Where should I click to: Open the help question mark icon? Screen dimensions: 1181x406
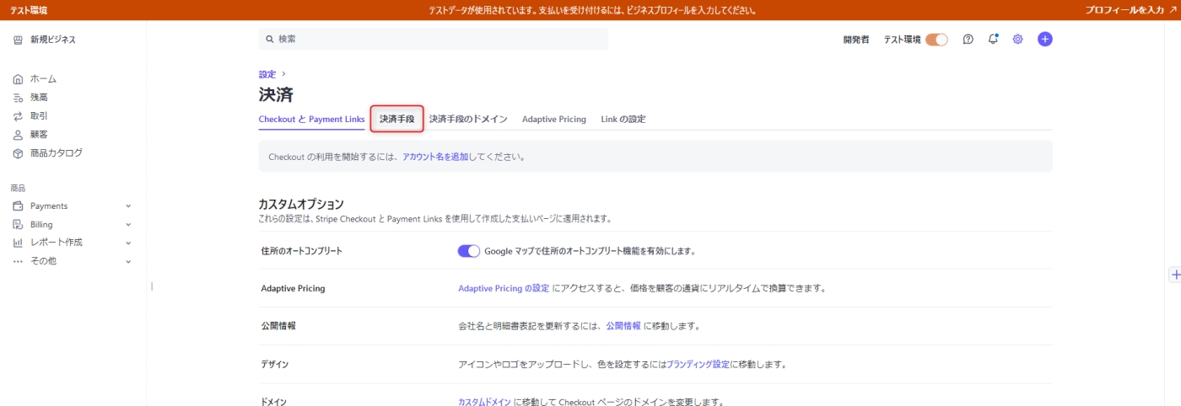(x=968, y=40)
